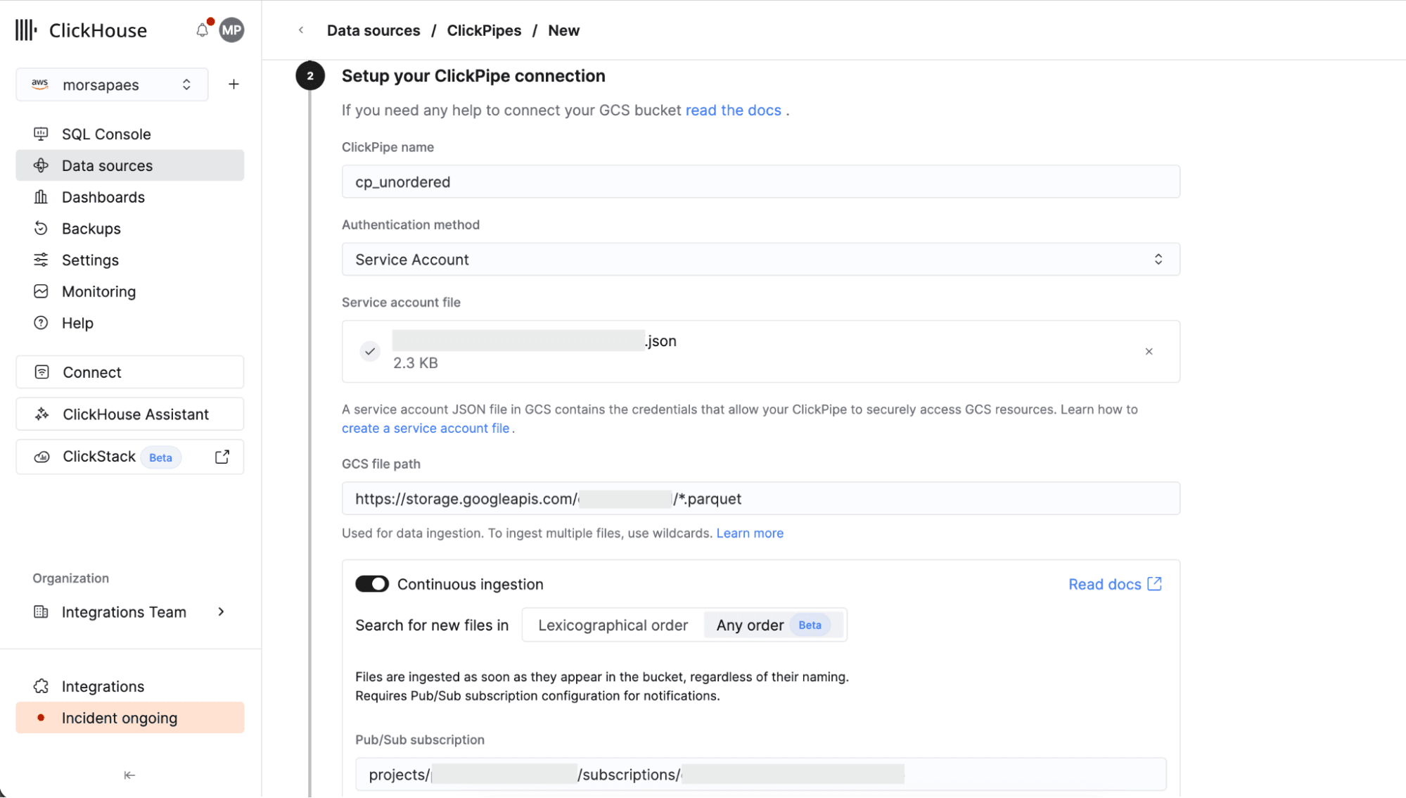Click the Incident ongoing status banner
The width and height of the screenshot is (1406, 798).
[x=129, y=718]
